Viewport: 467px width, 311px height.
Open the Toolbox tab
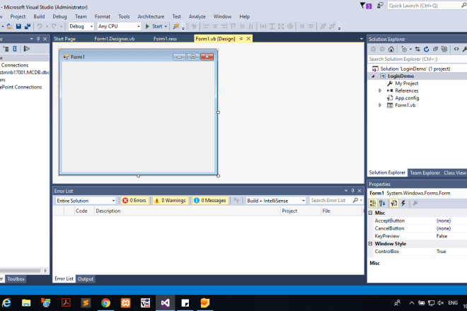(16, 279)
